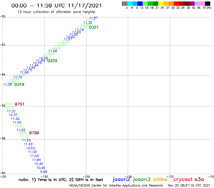Click the -123 longitude axis label
This screenshot has width=214, height=188.
(x=170, y=177)
